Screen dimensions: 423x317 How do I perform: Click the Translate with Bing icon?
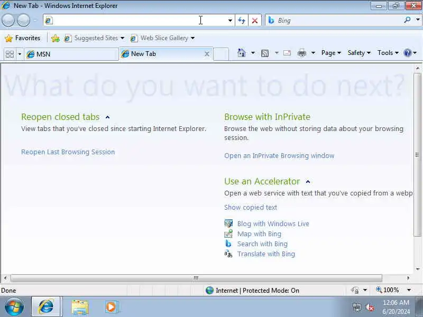click(x=228, y=254)
